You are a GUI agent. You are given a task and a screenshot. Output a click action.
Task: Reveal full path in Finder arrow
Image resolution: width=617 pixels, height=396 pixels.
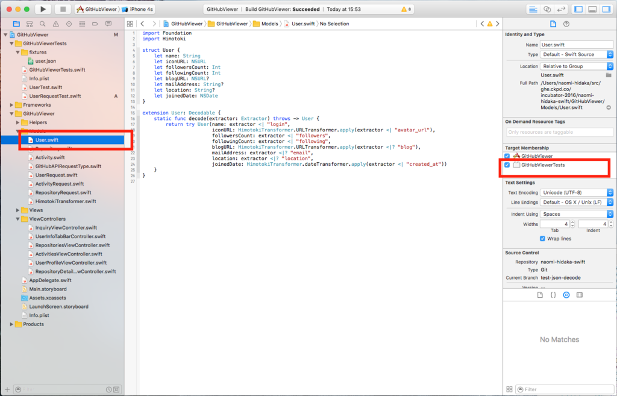click(609, 107)
